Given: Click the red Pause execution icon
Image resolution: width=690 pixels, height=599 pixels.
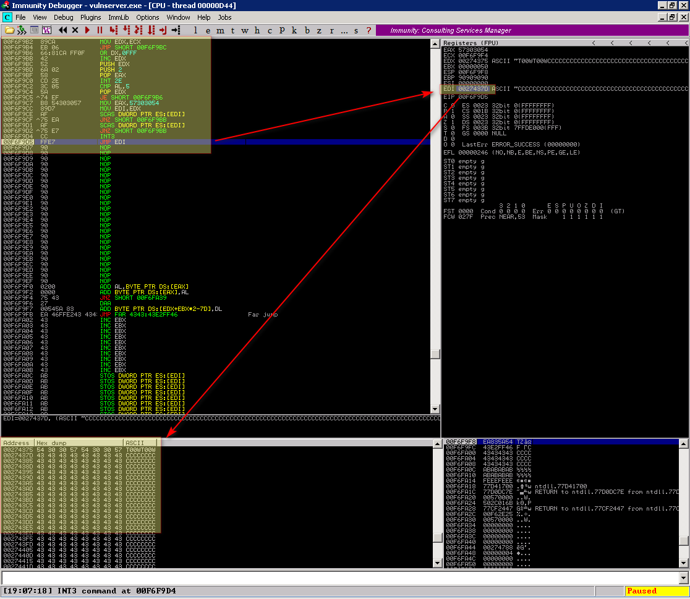Looking at the screenshot, I should (x=100, y=30).
